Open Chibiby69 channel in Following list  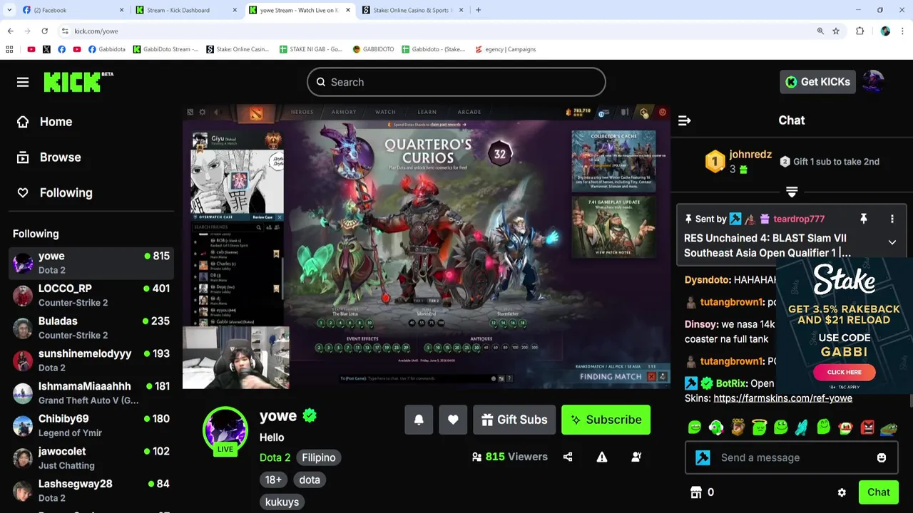click(x=91, y=425)
